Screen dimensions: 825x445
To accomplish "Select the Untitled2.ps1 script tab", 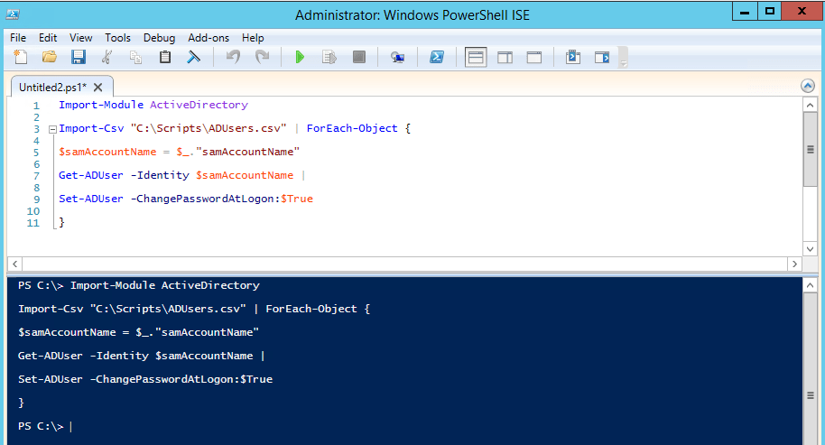I will coord(52,88).
